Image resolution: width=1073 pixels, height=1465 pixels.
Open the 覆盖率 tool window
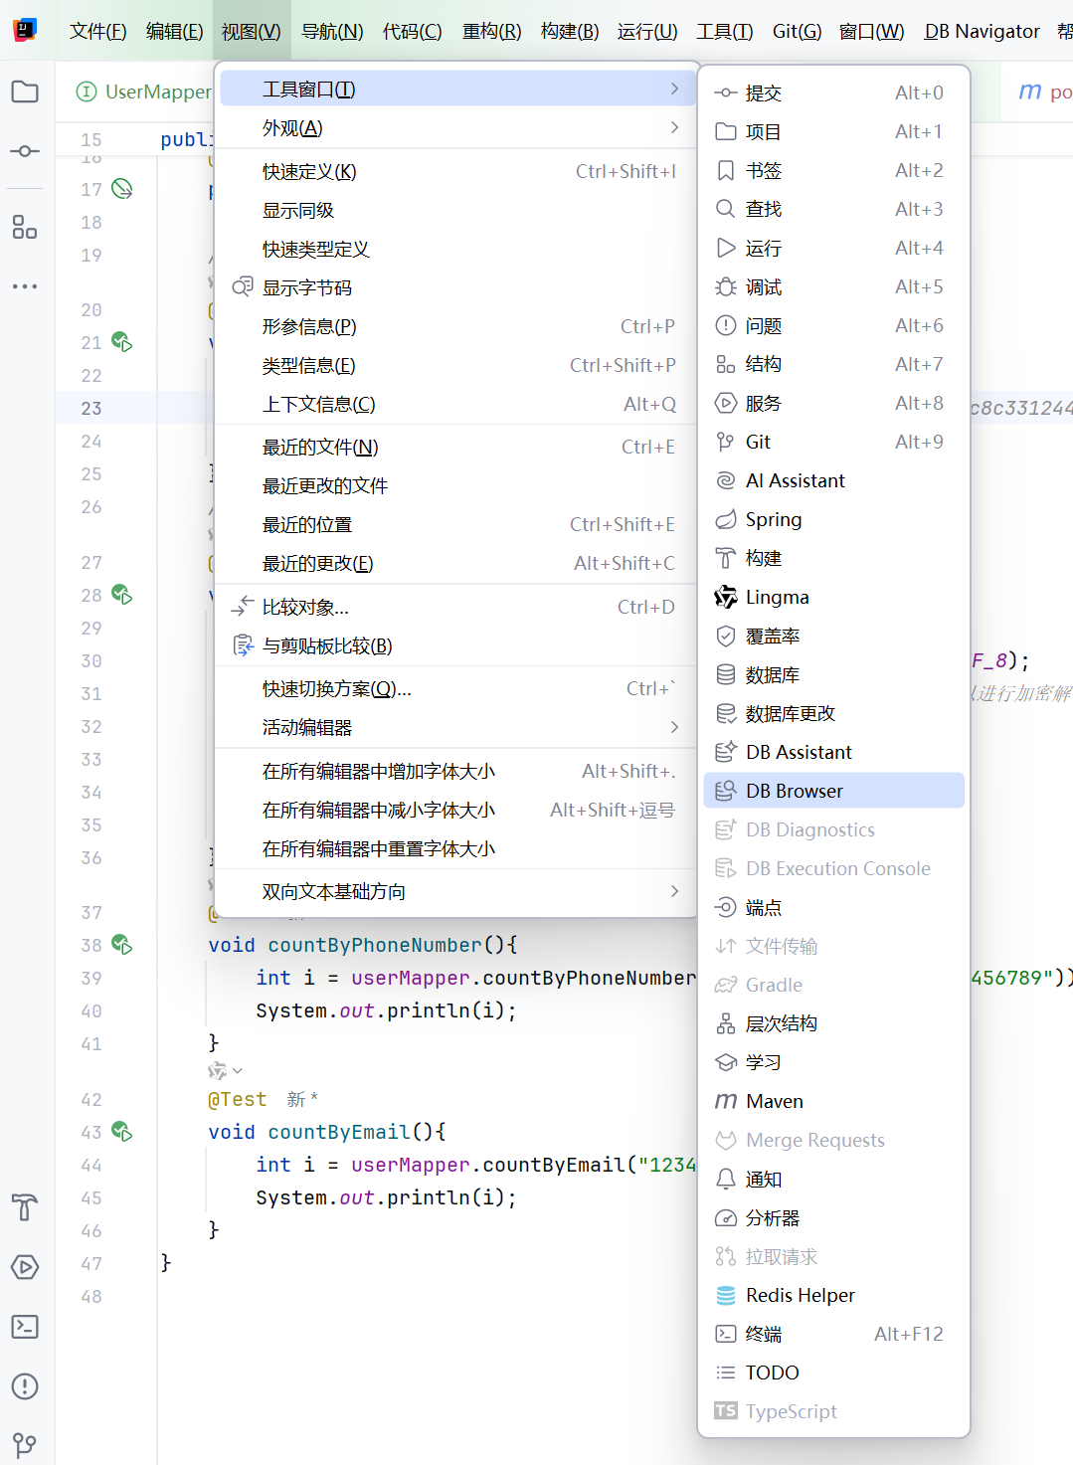tap(833, 636)
